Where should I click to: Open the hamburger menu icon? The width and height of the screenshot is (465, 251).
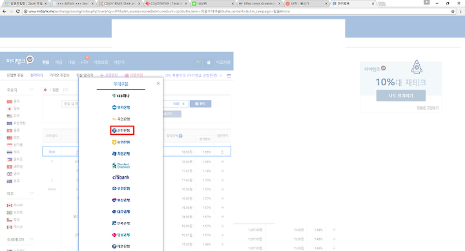click(229, 76)
